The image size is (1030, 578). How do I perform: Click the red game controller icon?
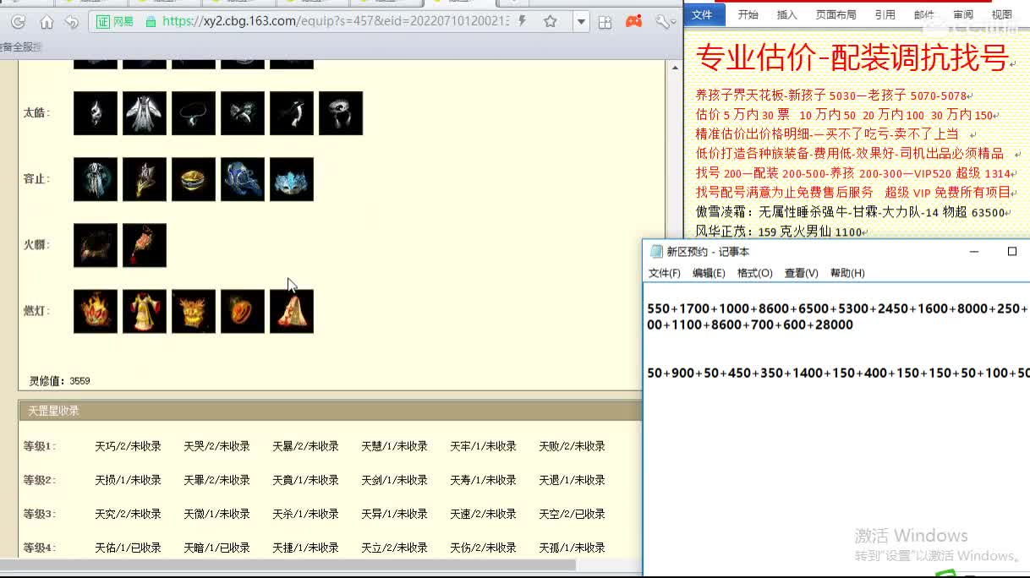coord(633,22)
